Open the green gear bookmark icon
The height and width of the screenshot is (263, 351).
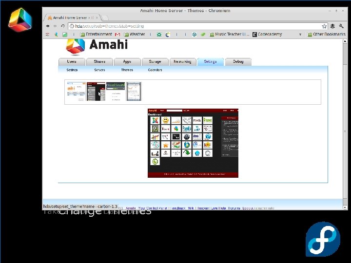pos(159,35)
